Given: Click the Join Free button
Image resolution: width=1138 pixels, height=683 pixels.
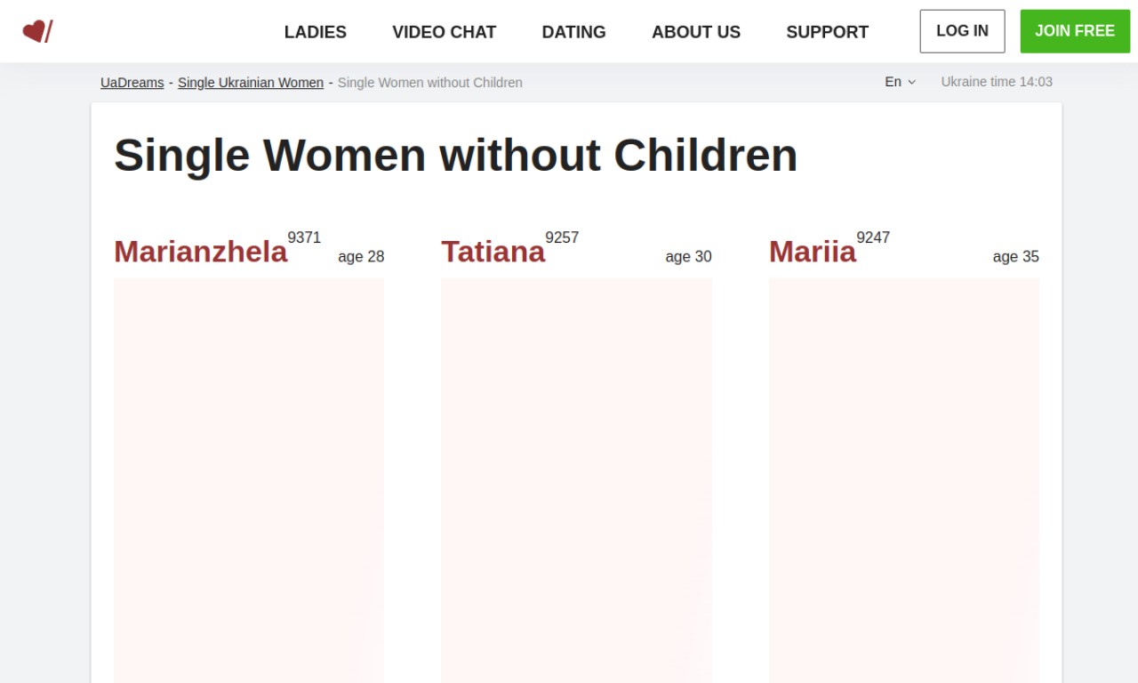Looking at the screenshot, I should [x=1074, y=31].
